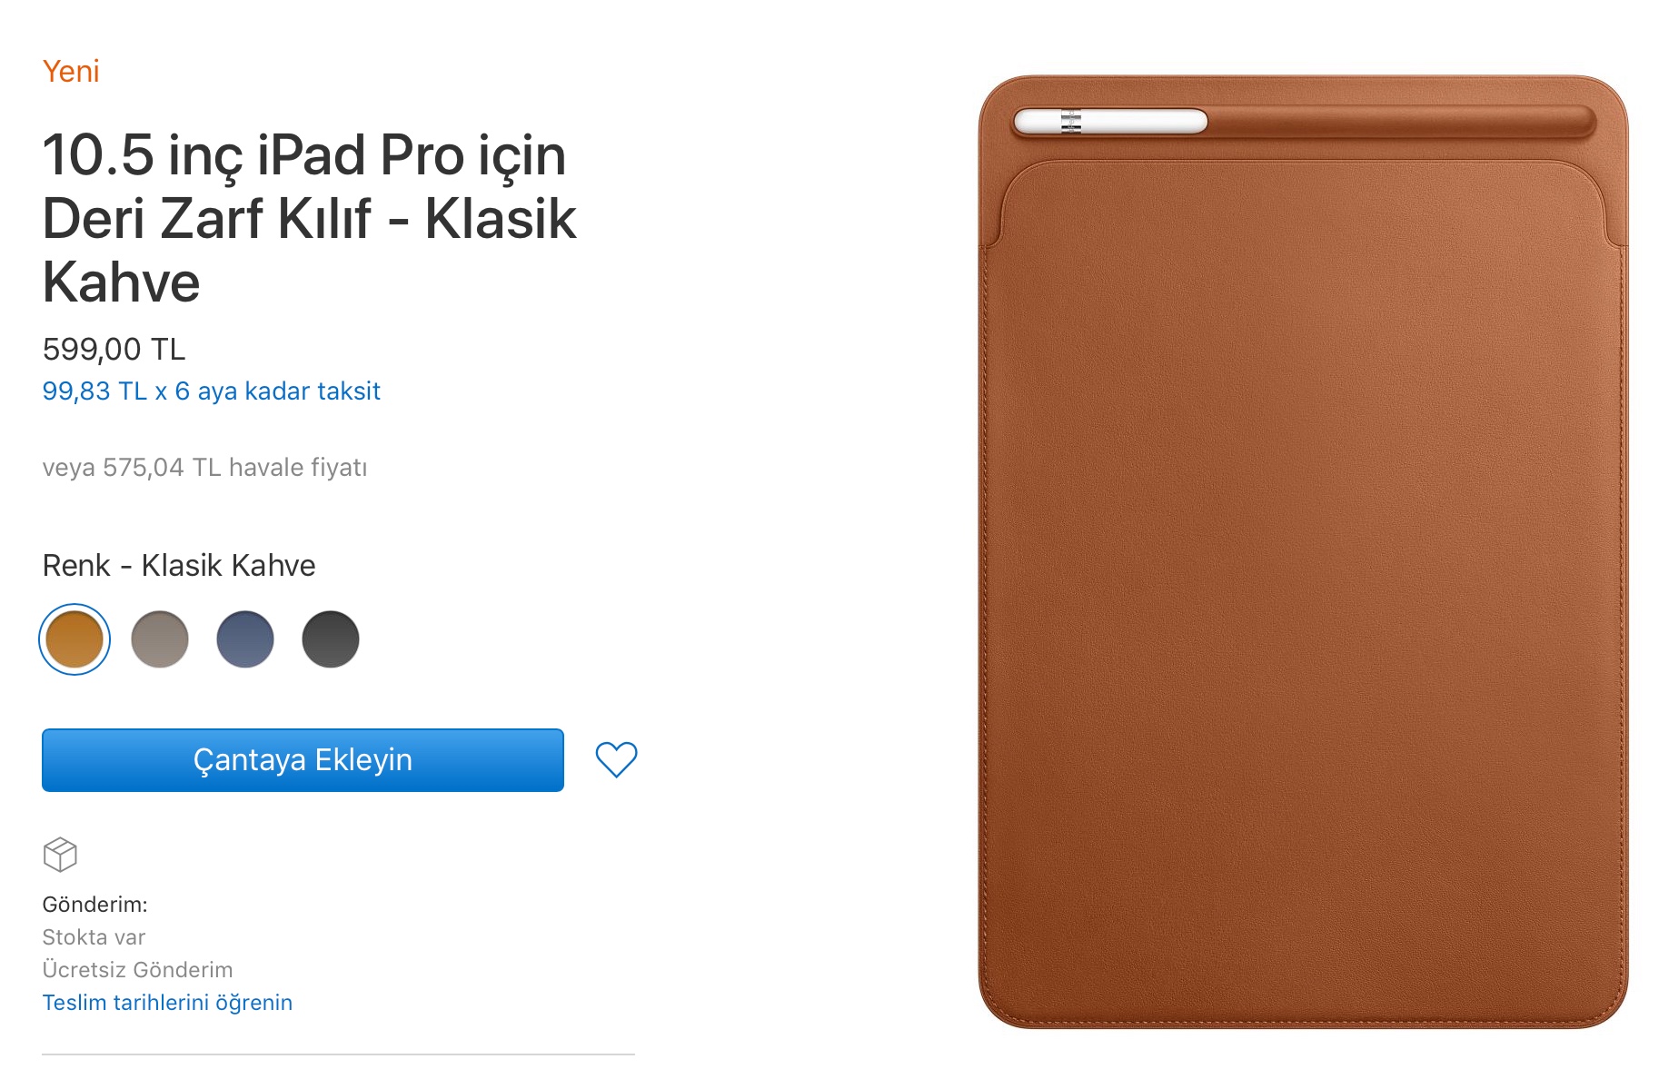
Task: Pick the midnight blue color swatch
Action: tap(245, 639)
